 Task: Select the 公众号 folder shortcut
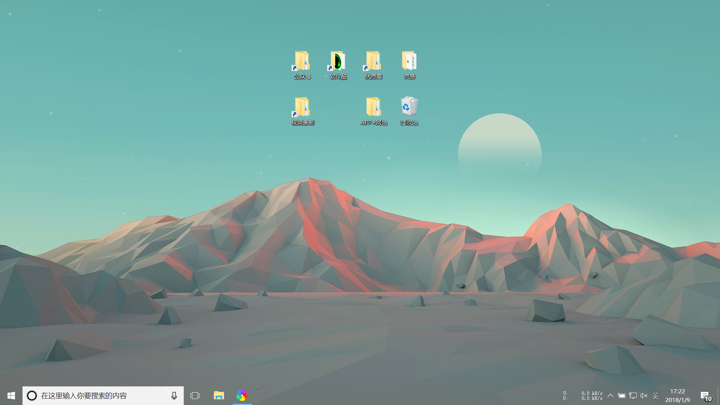(302, 62)
